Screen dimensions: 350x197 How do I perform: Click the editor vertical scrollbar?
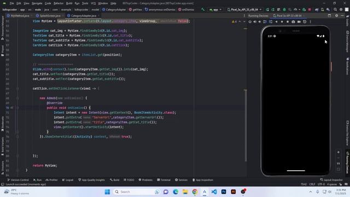(x=246, y=125)
